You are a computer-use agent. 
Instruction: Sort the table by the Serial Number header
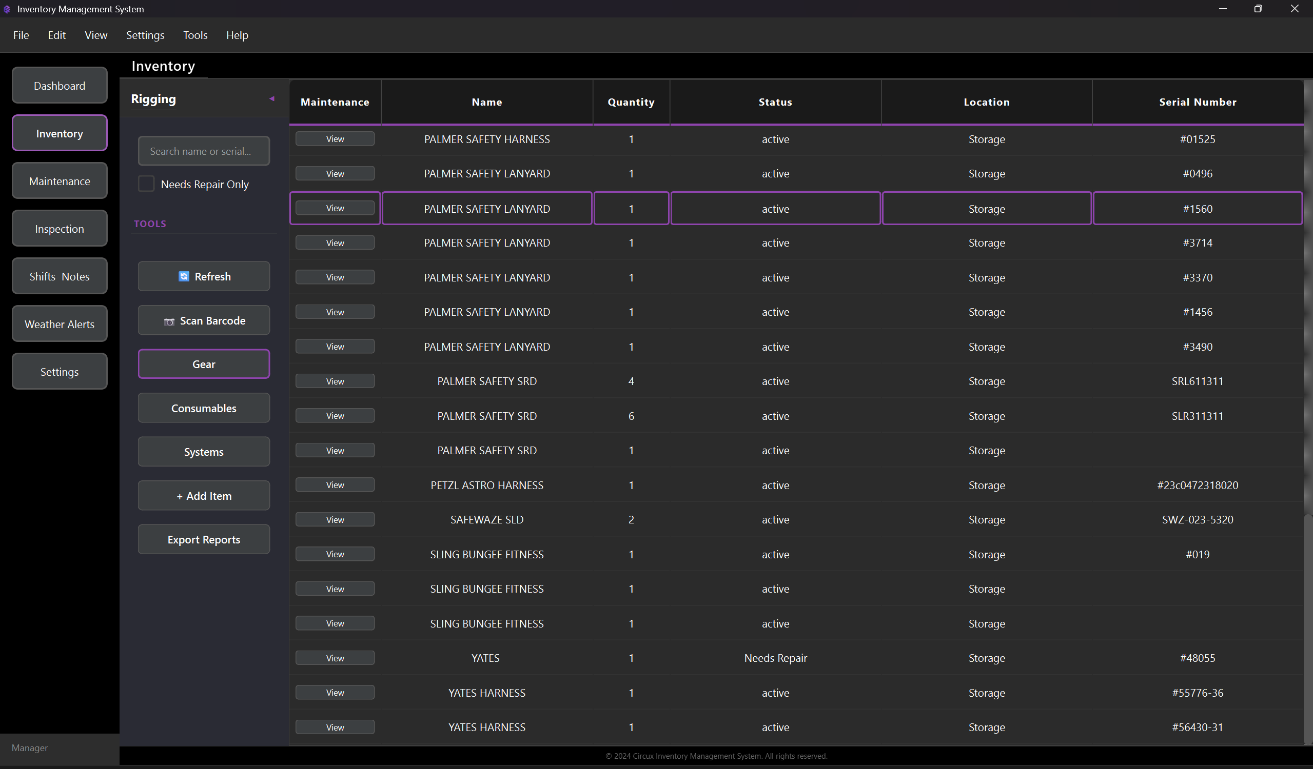[x=1197, y=102]
